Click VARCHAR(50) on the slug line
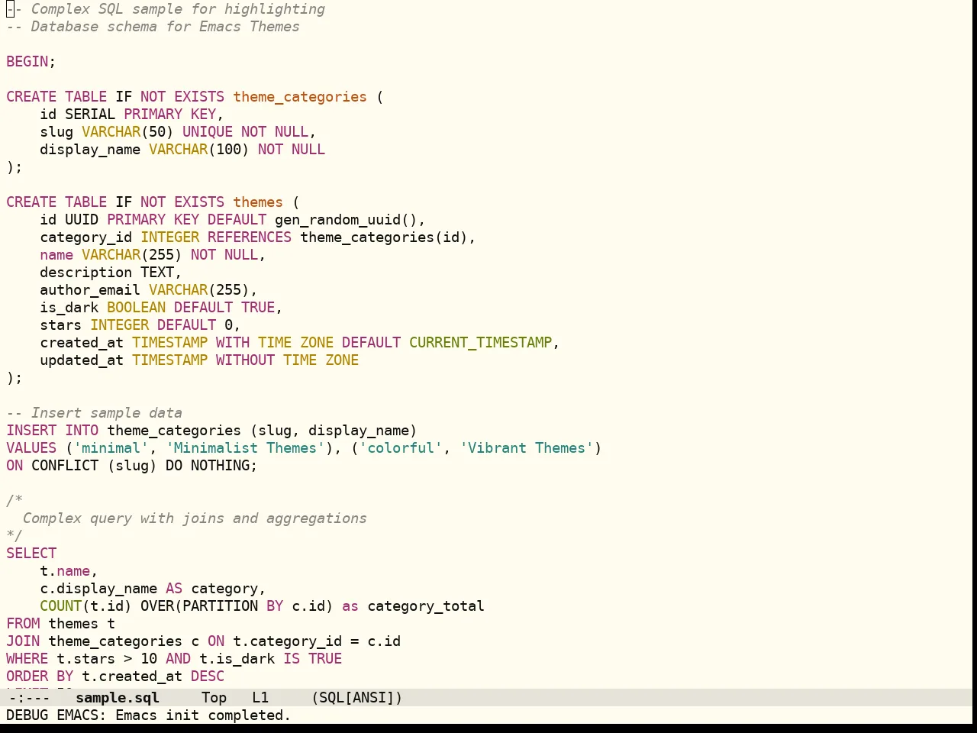The height and width of the screenshot is (733, 977). 128,132
